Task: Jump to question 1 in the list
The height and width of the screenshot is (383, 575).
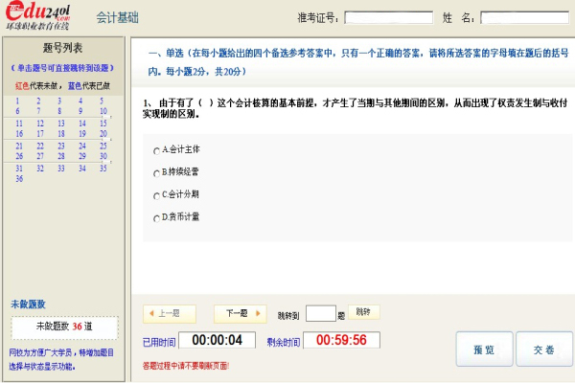Action: click(x=18, y=101)
